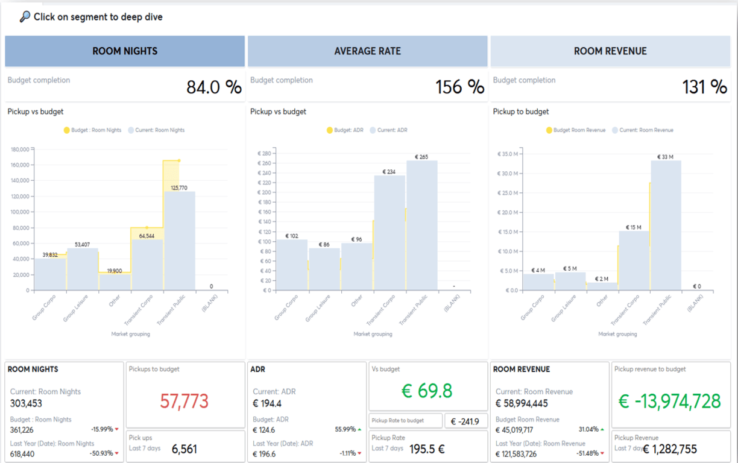
Task: Click the Pickup Rate to budget input field
Action: [405, 421]
